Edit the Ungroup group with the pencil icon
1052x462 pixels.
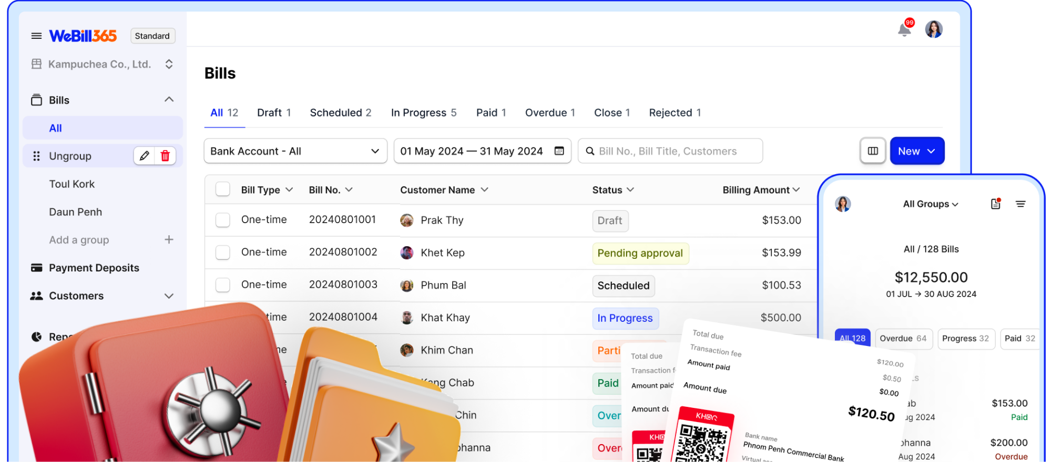click(x=145, y=156)
